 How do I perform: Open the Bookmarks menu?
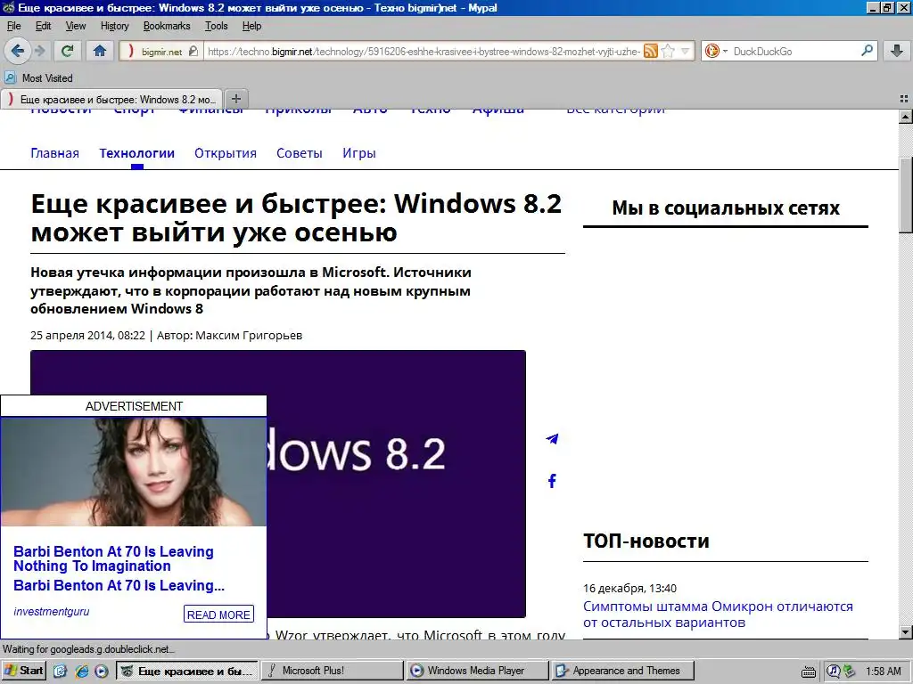click(x=167, y=26)
